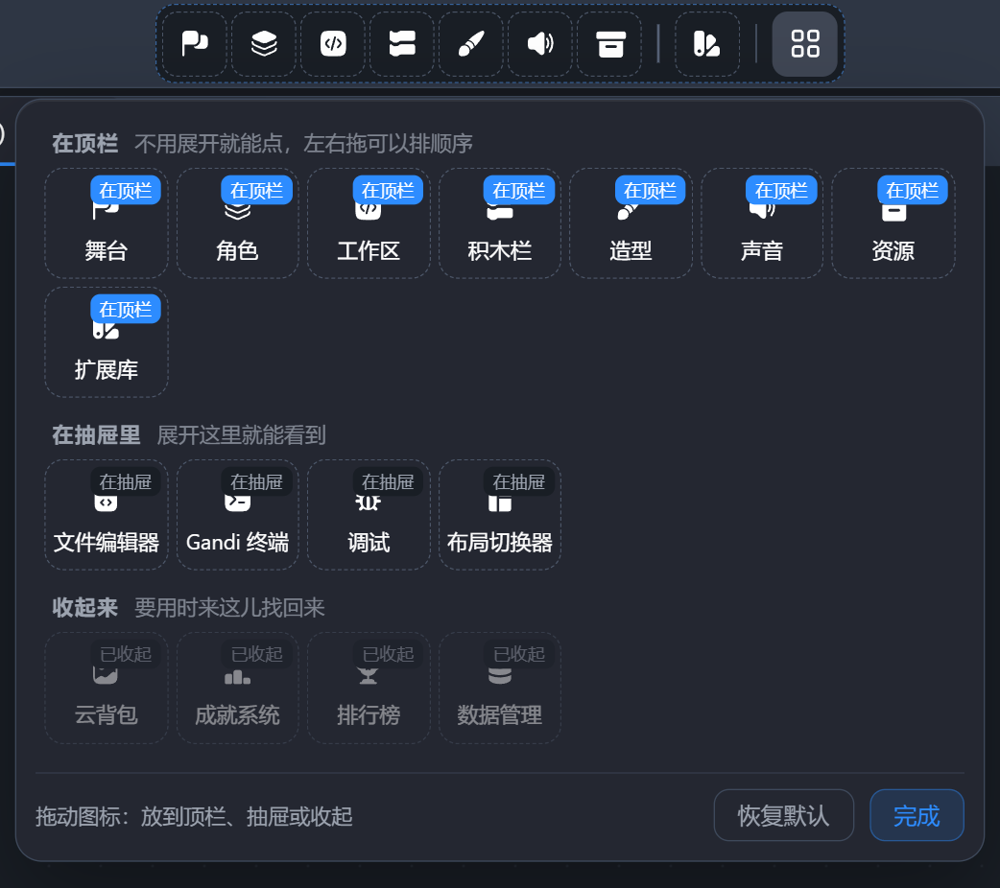1000x888 pixels.
Task: Select the 文件编辑器 drawer card
Action: (107, 514)
